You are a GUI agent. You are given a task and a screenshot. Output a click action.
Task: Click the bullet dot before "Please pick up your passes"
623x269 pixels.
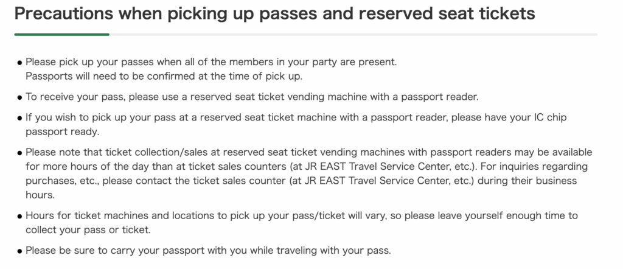point(20,63)
